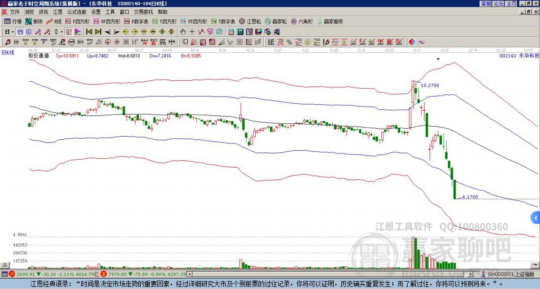Click the Tp=10.6911 value
540x289 pixels.
[67, 56]
